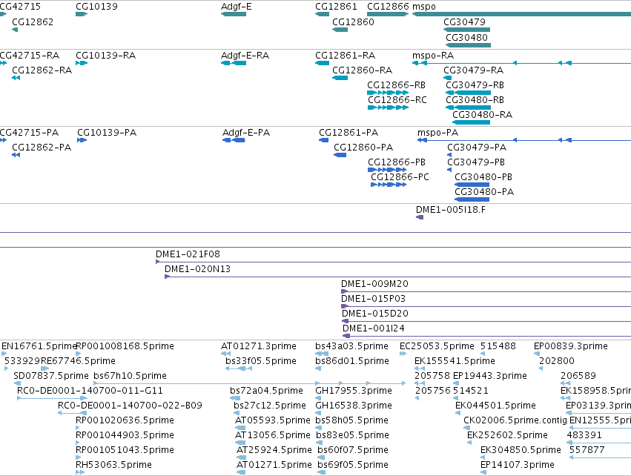Select transcript label Adgf-E-RA
The image size is (631, 476).
tap(245, 55)
